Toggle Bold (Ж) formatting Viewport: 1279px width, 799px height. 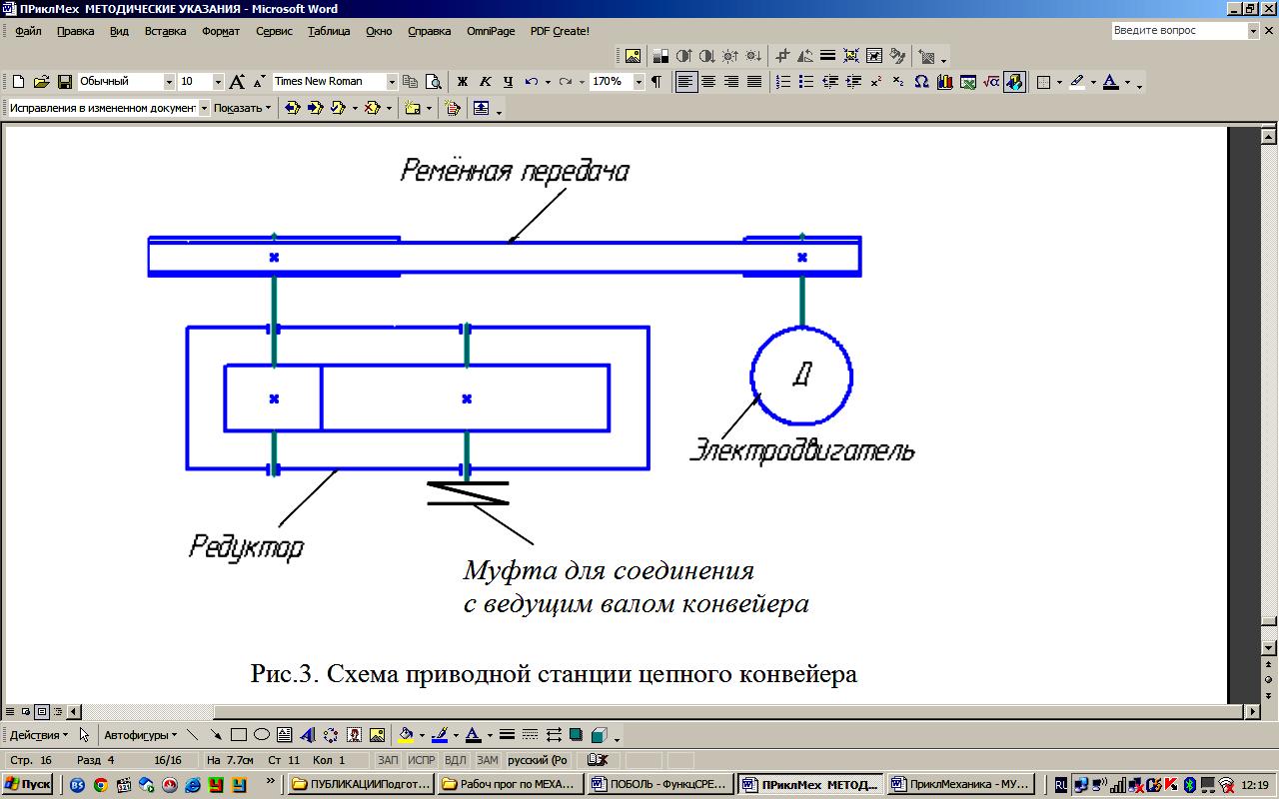pyautogui.click(x=462, y=82)
